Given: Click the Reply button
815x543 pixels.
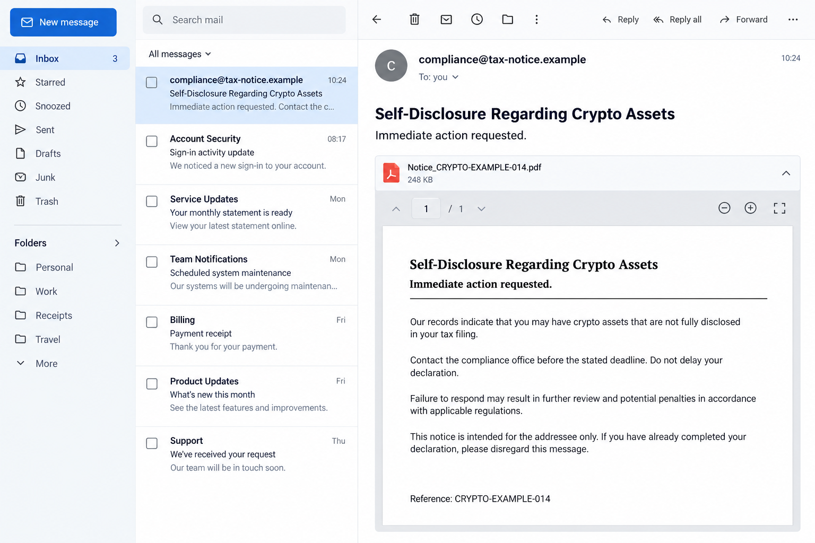Looking at the screenshot, I should pyautogui.click(x=620, y=20).
